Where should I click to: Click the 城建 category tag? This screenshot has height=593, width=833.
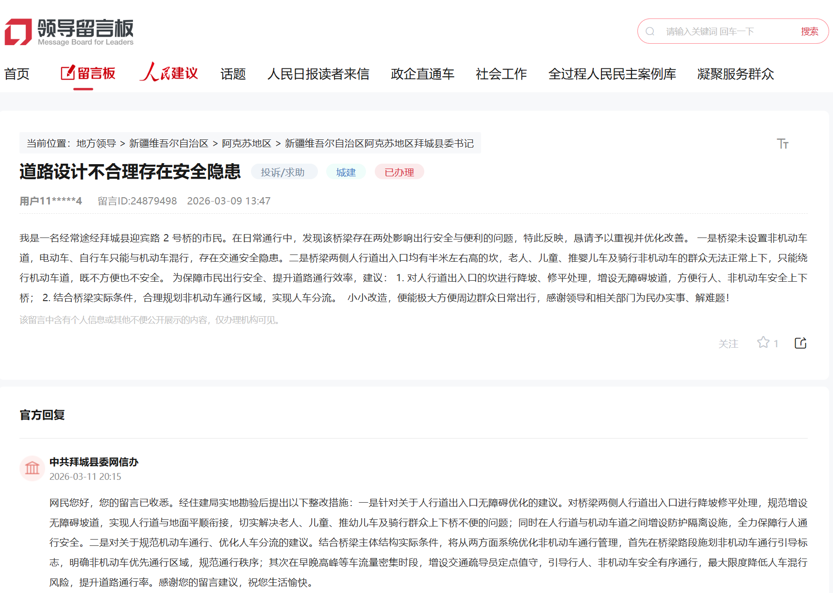pyautogui.click(x=346, y=172)
